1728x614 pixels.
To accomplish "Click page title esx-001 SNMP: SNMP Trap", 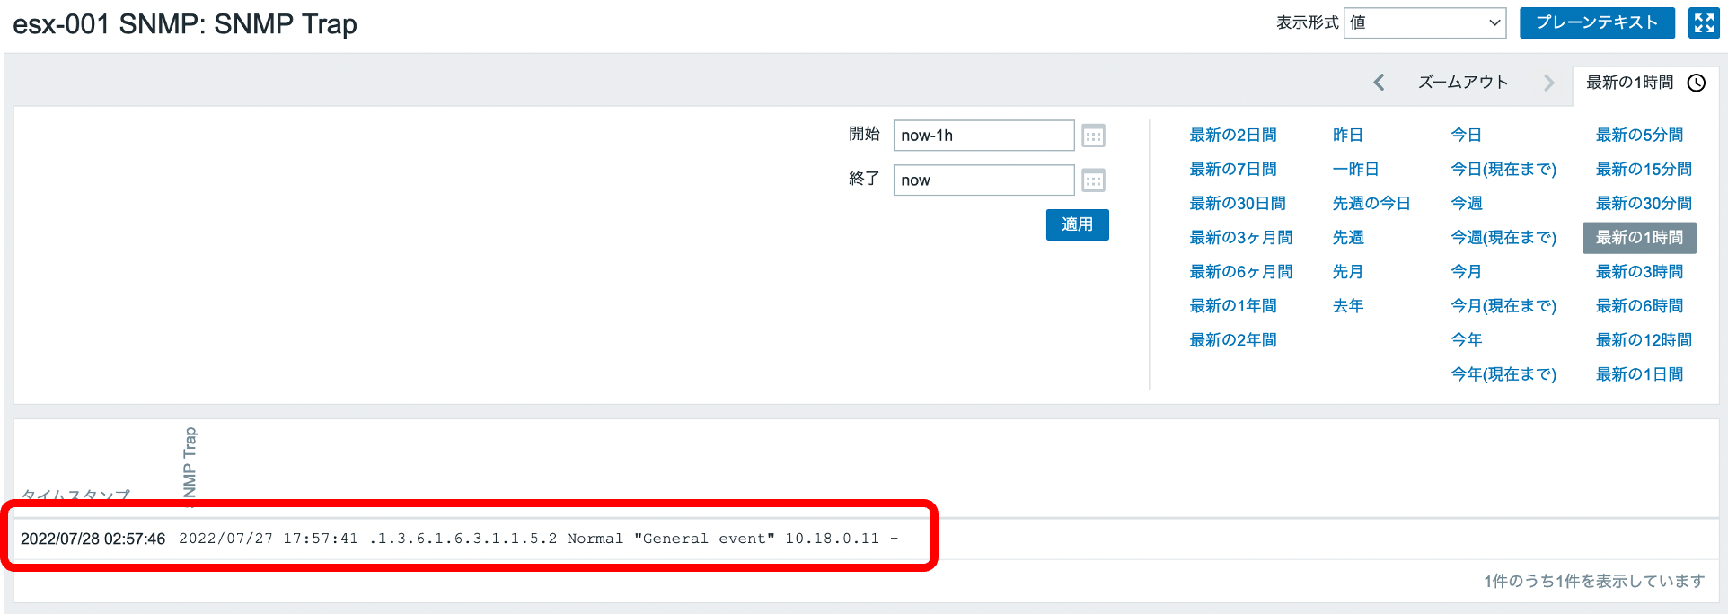I will [185, 24].
